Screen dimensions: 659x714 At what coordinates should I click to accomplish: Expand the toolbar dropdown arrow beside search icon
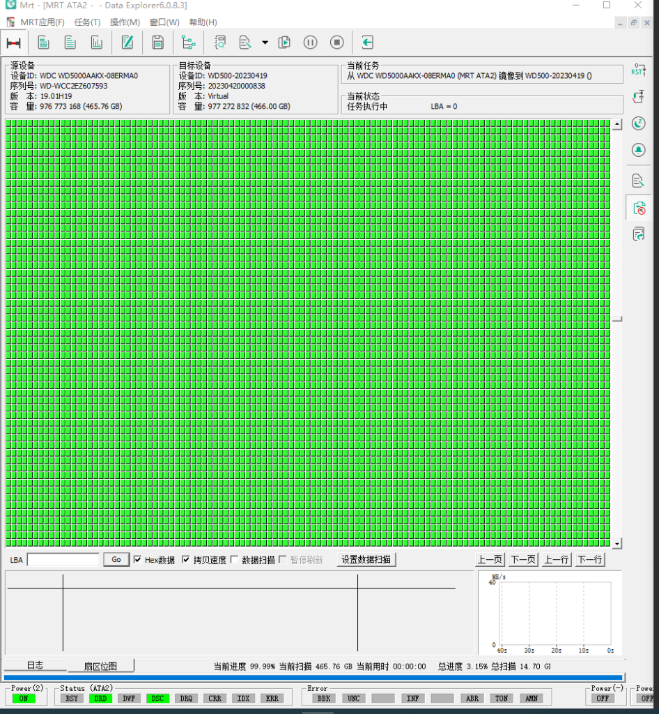pos(265,43)
